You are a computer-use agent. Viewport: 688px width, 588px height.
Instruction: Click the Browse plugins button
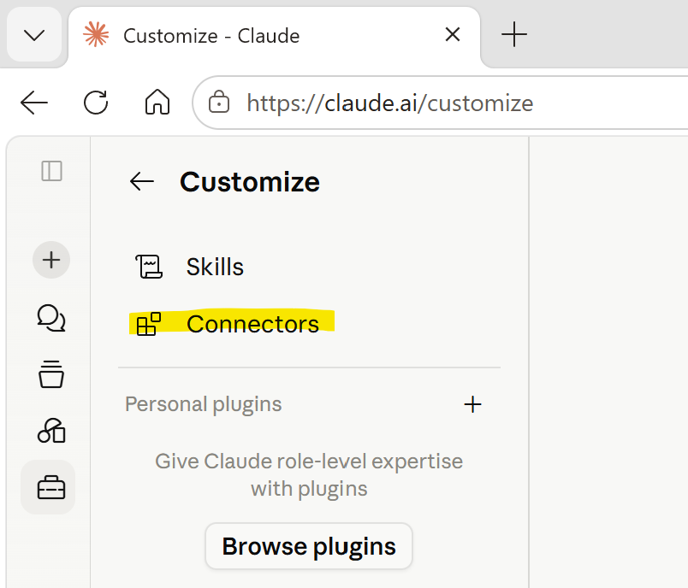pos(309,546)
